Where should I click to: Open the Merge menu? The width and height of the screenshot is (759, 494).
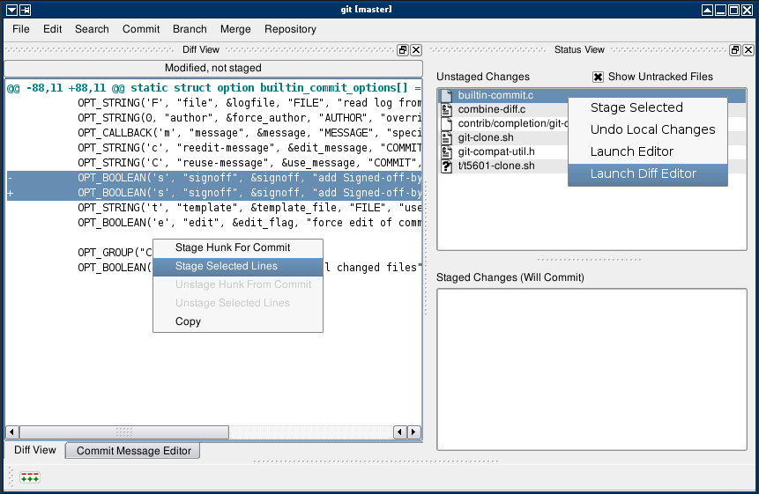[235, 29]
